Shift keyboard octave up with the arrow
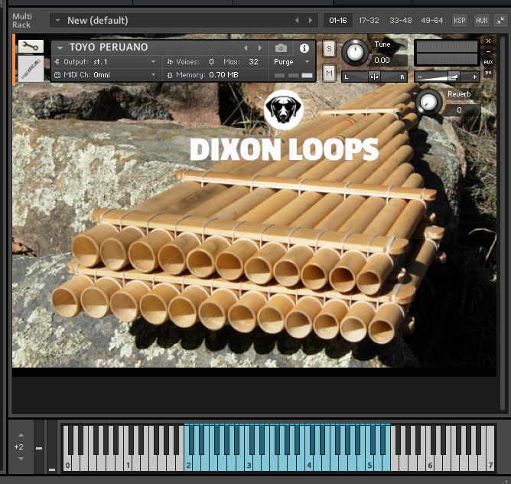The image size is (511, 484). point(21,434)
